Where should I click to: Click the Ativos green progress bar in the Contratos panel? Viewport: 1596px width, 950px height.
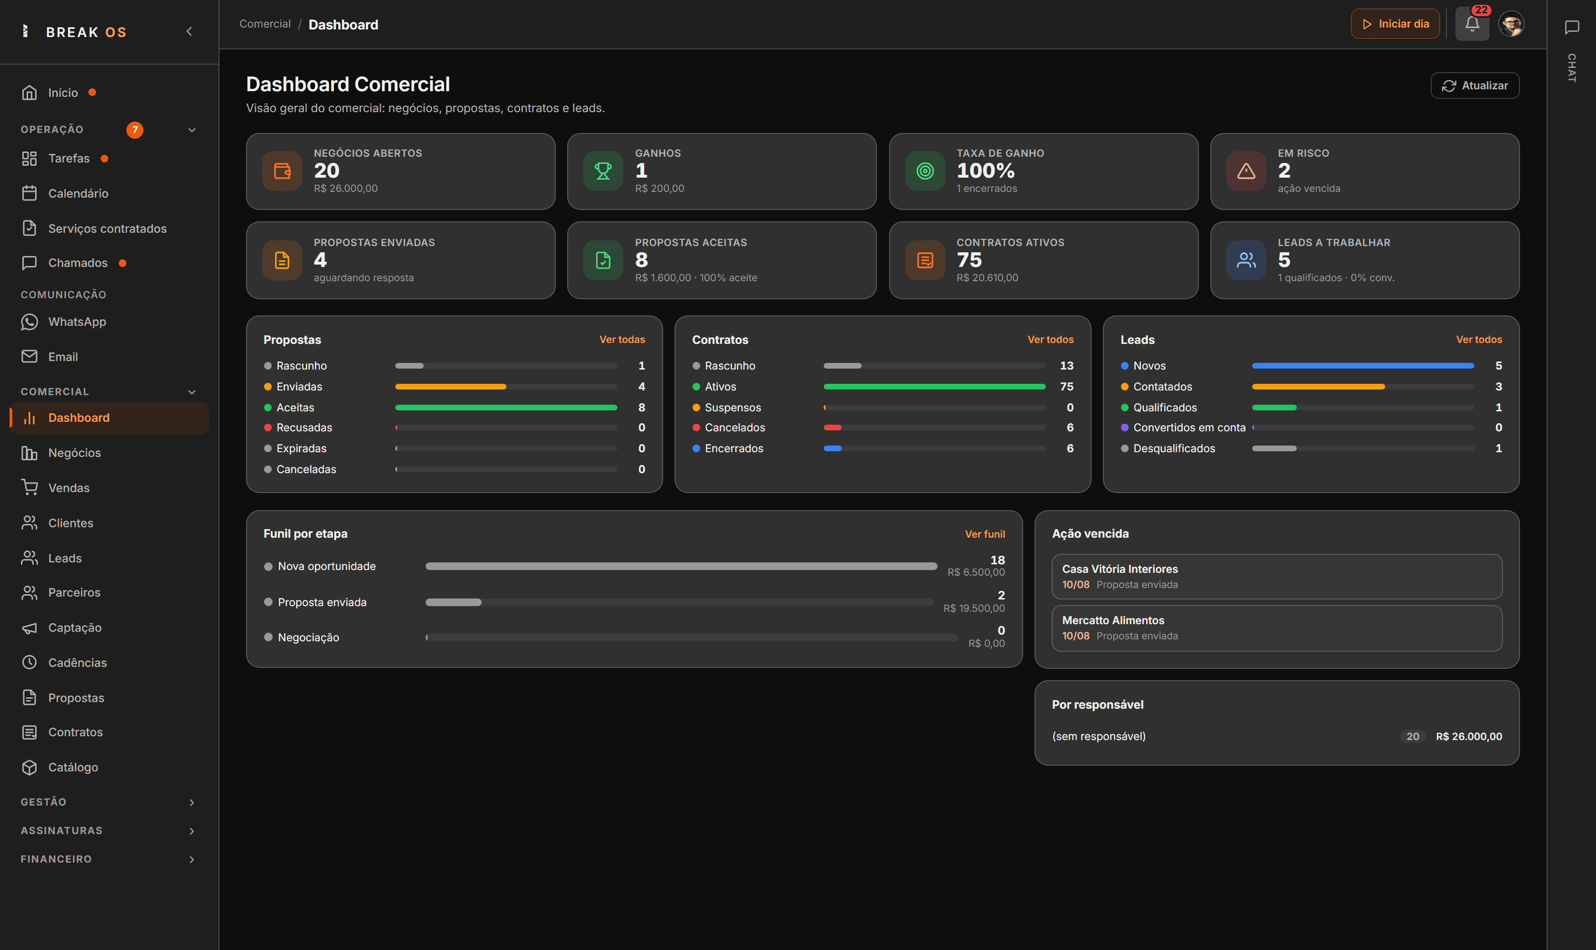click(x=934, y=387)
